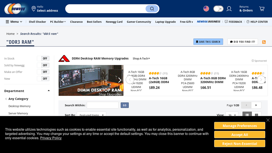The width and height of the screenshot is (272, 153).
Task: Open the Privacy Policy link
Action: coord(51,138)
